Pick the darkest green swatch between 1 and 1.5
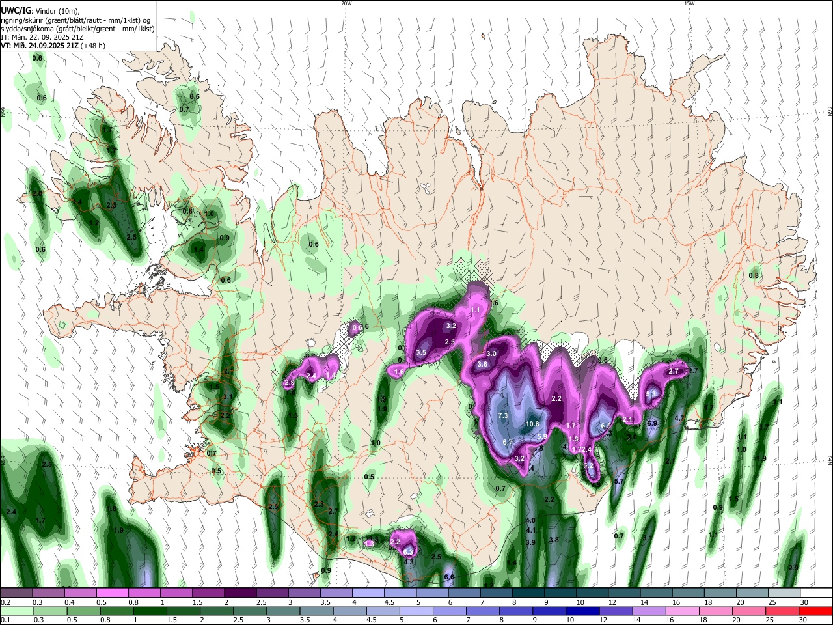 click(150, 611)
